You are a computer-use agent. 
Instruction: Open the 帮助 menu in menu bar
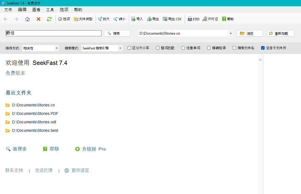pyautogui.click(x=78, y=10)
